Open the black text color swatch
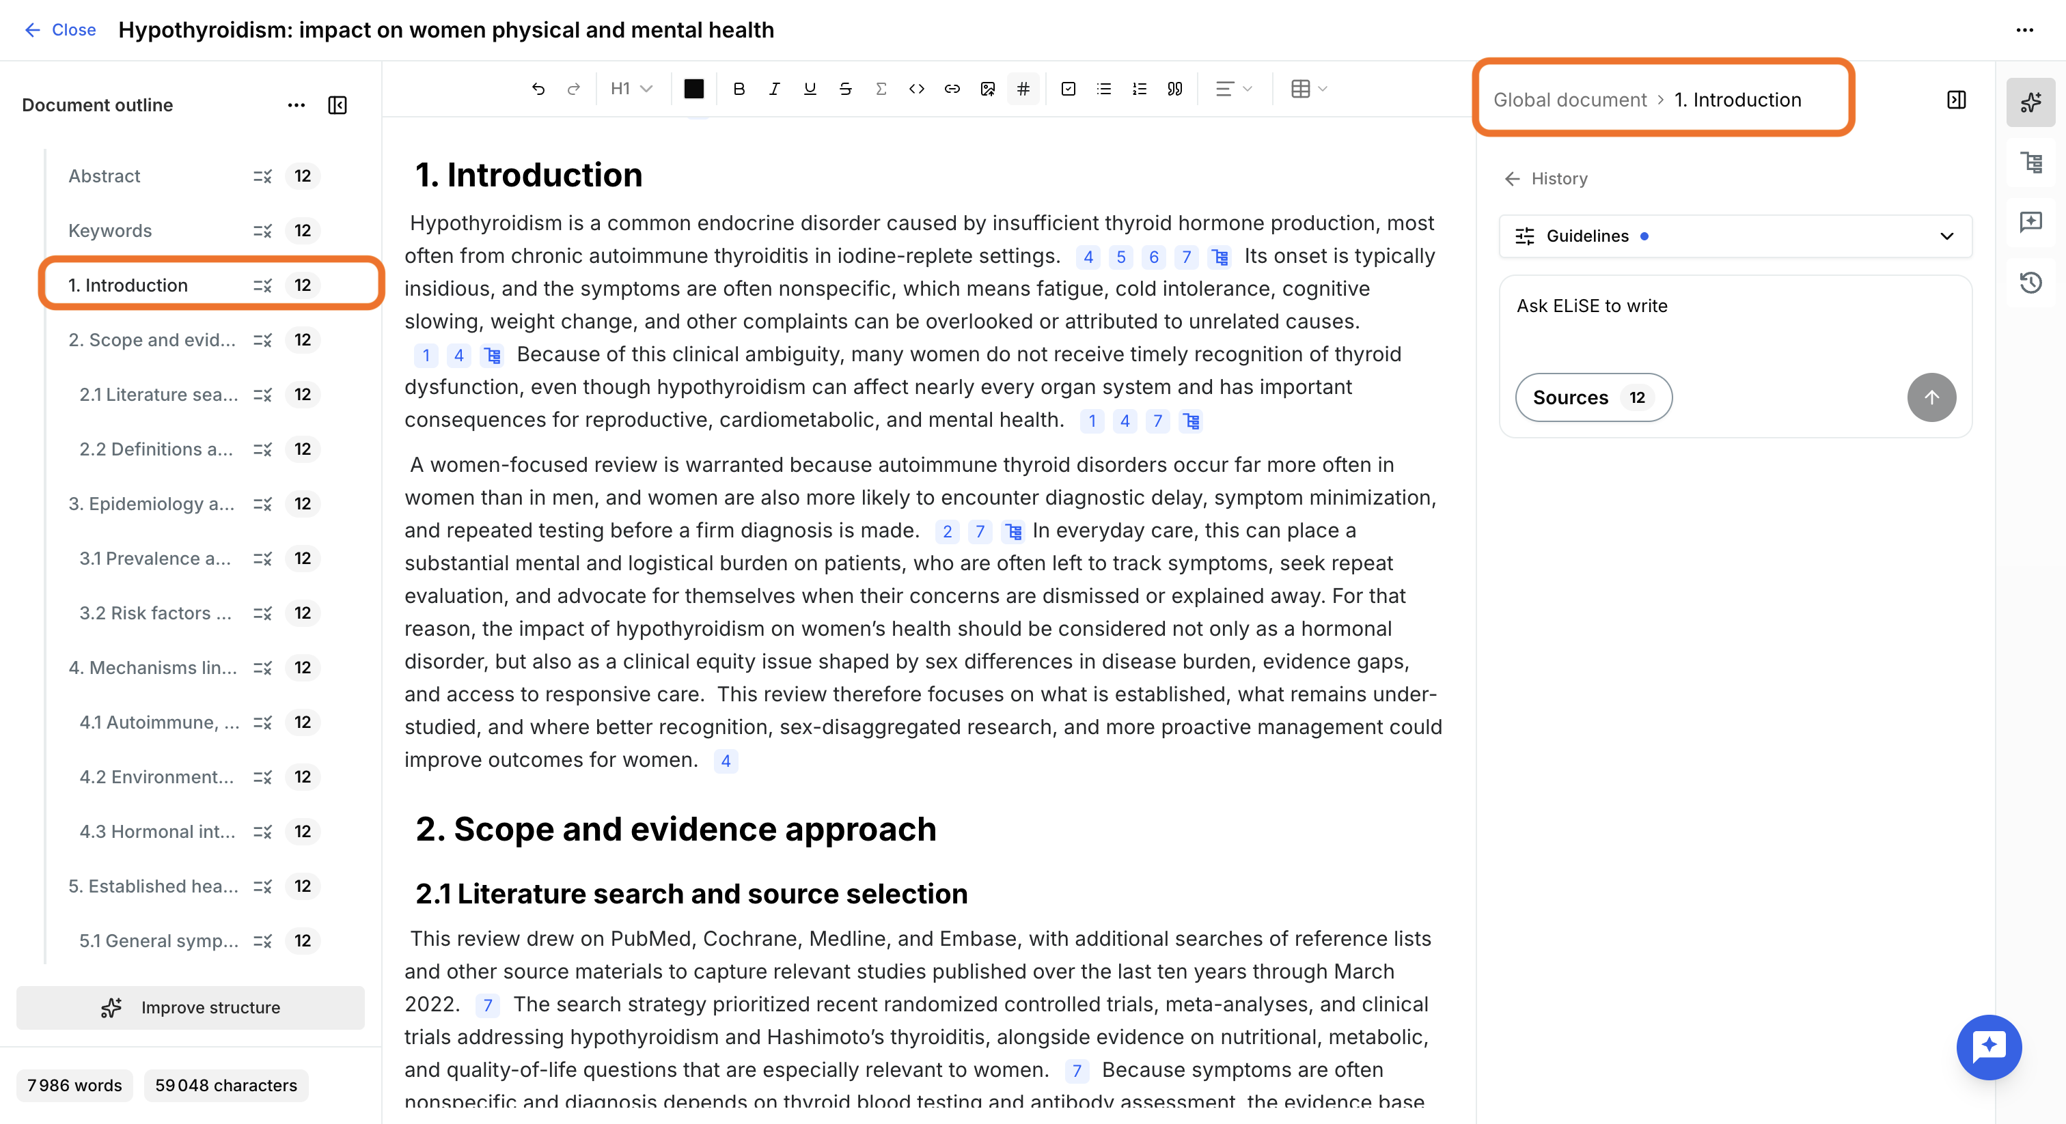The height and width of the screenshot is (1124, 2066). 693,89
